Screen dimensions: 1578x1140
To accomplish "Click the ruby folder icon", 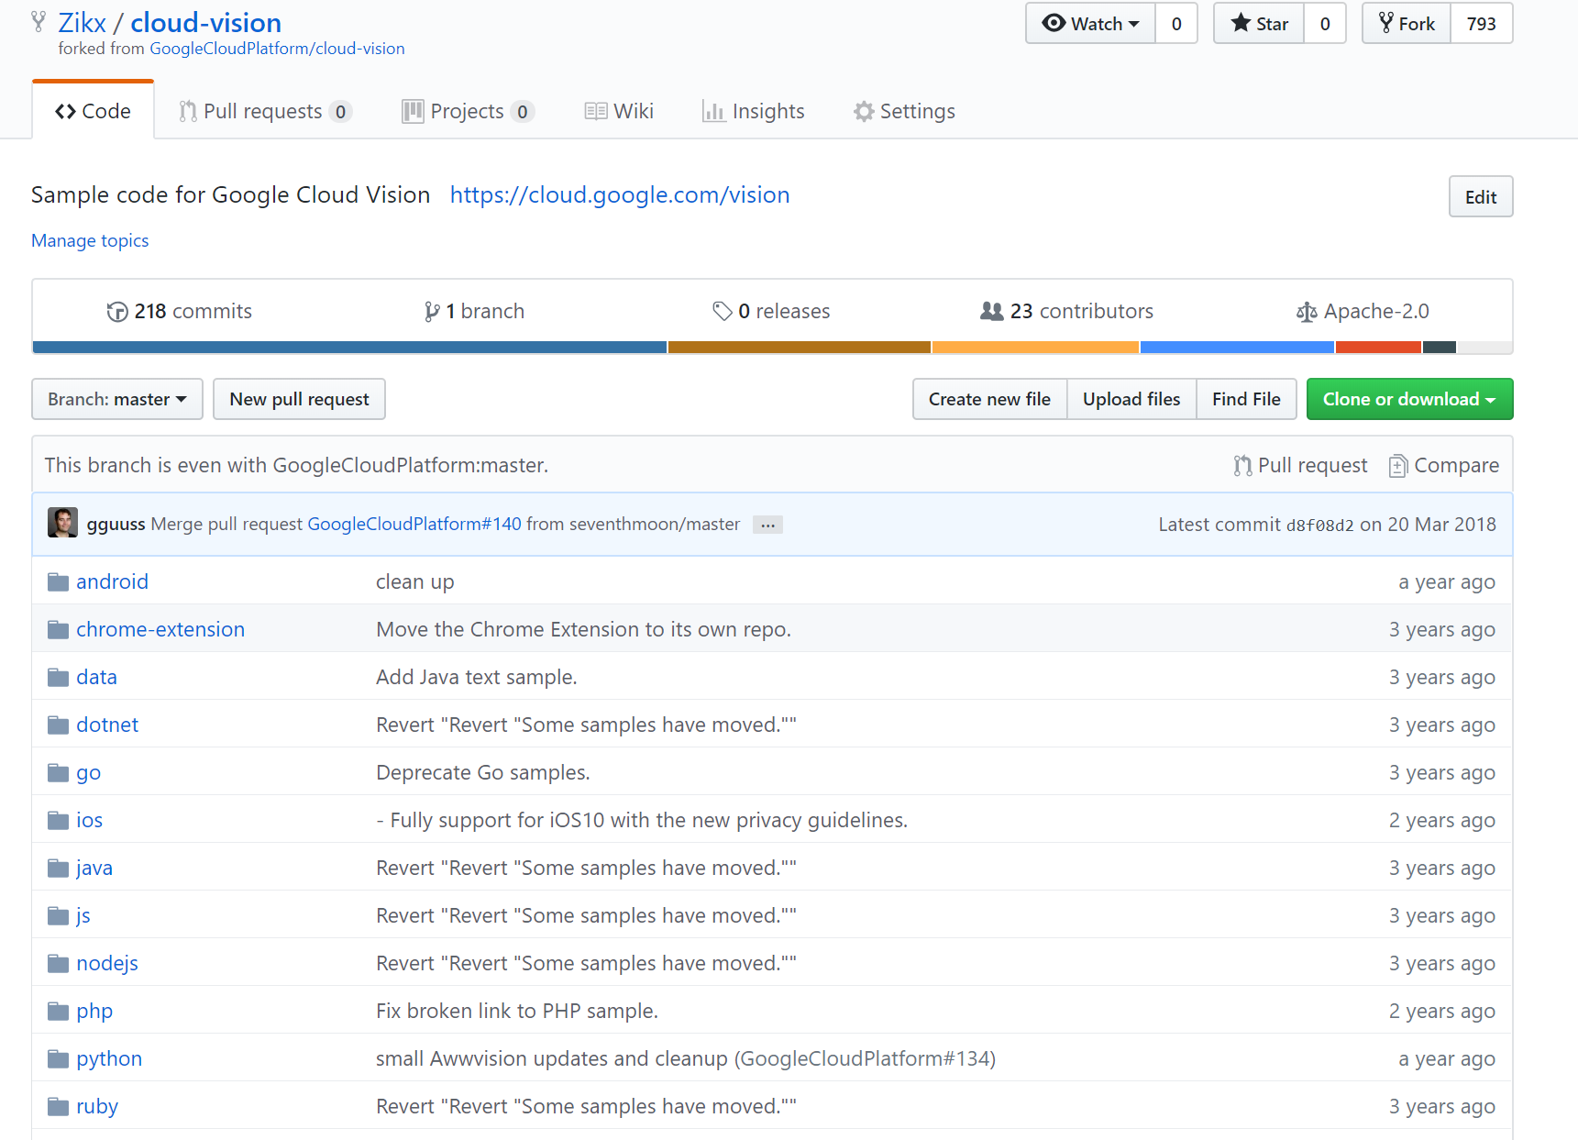I will 59,1106.
